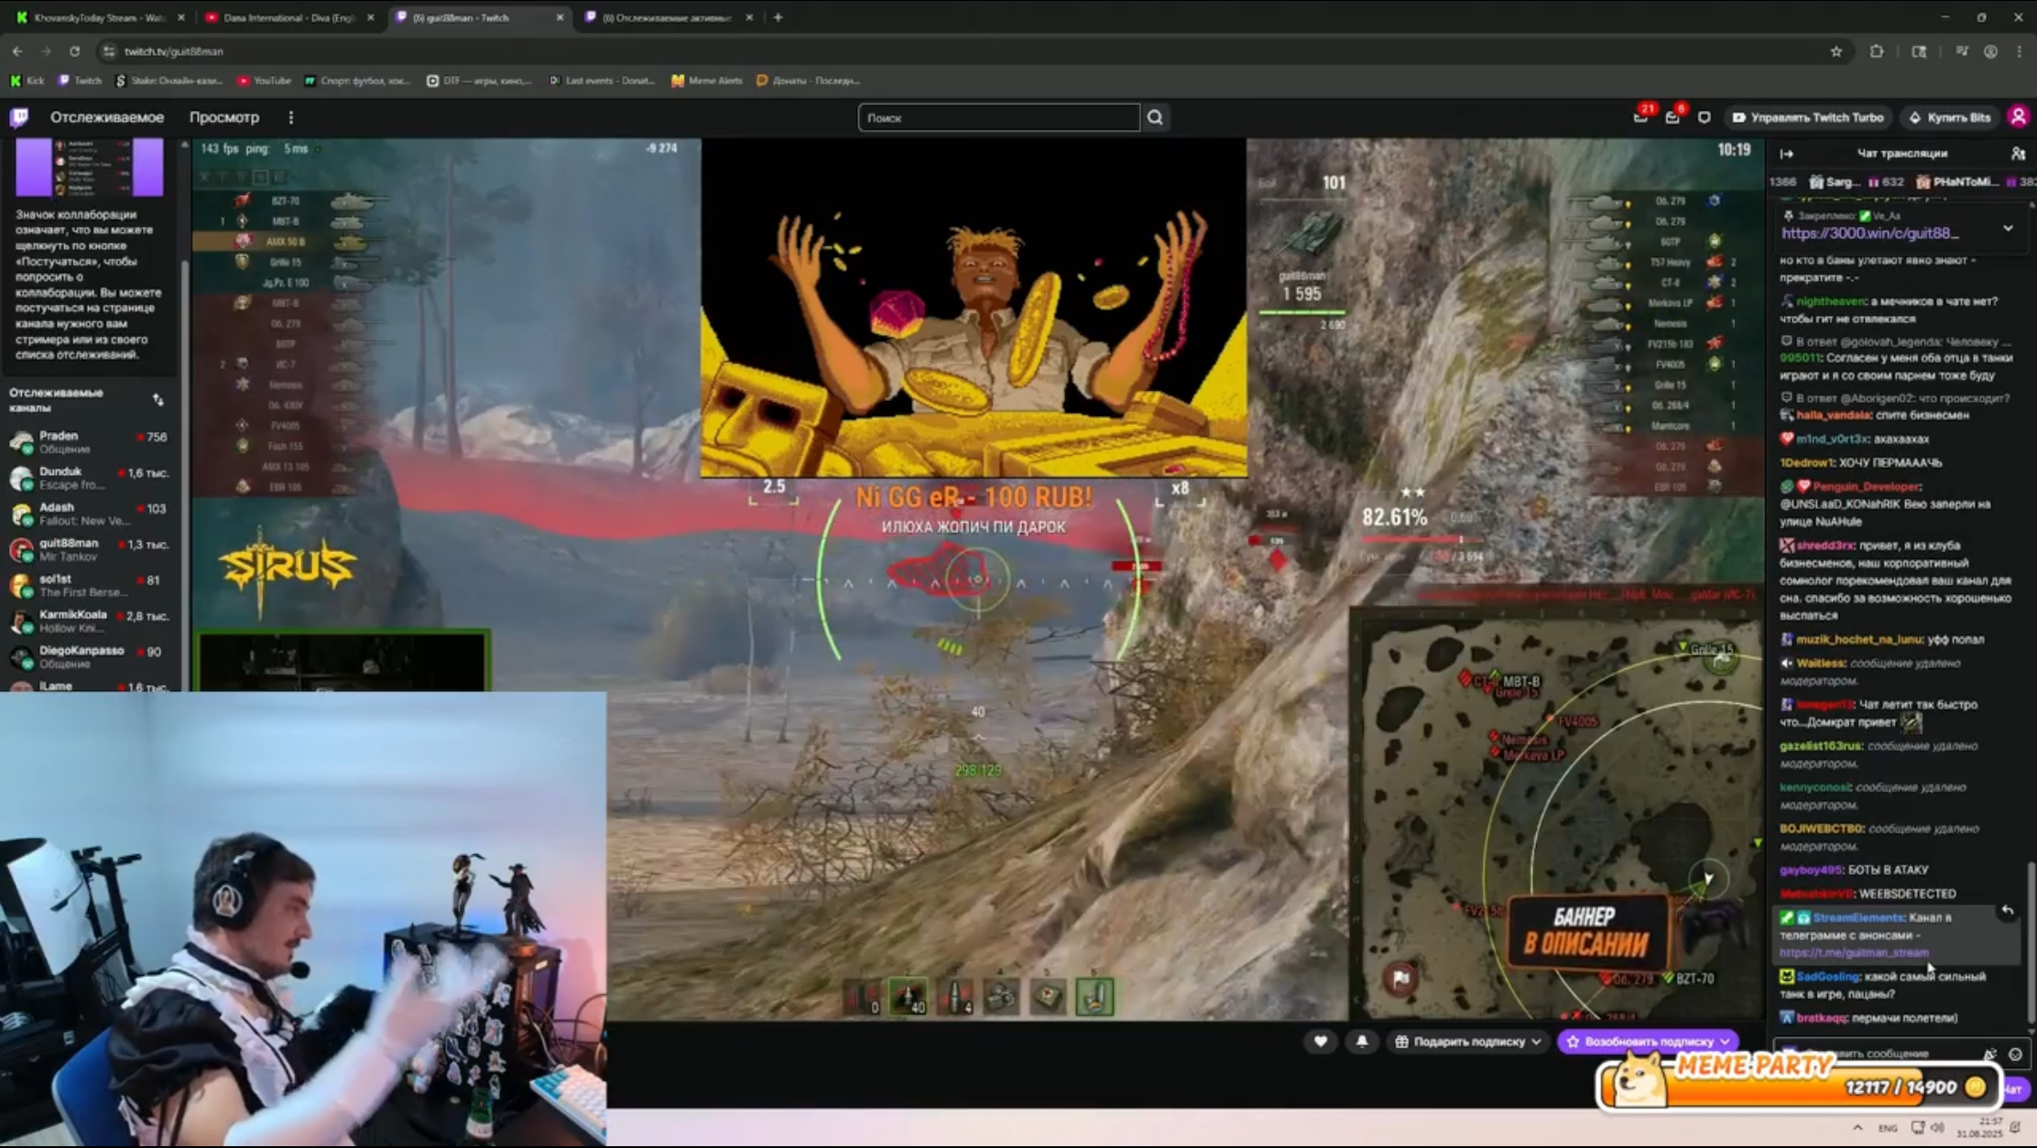Toggle the heart follow button under the stream
The image size is (2037, 1148).
pyautogui.click(x=1320, y=1041)
